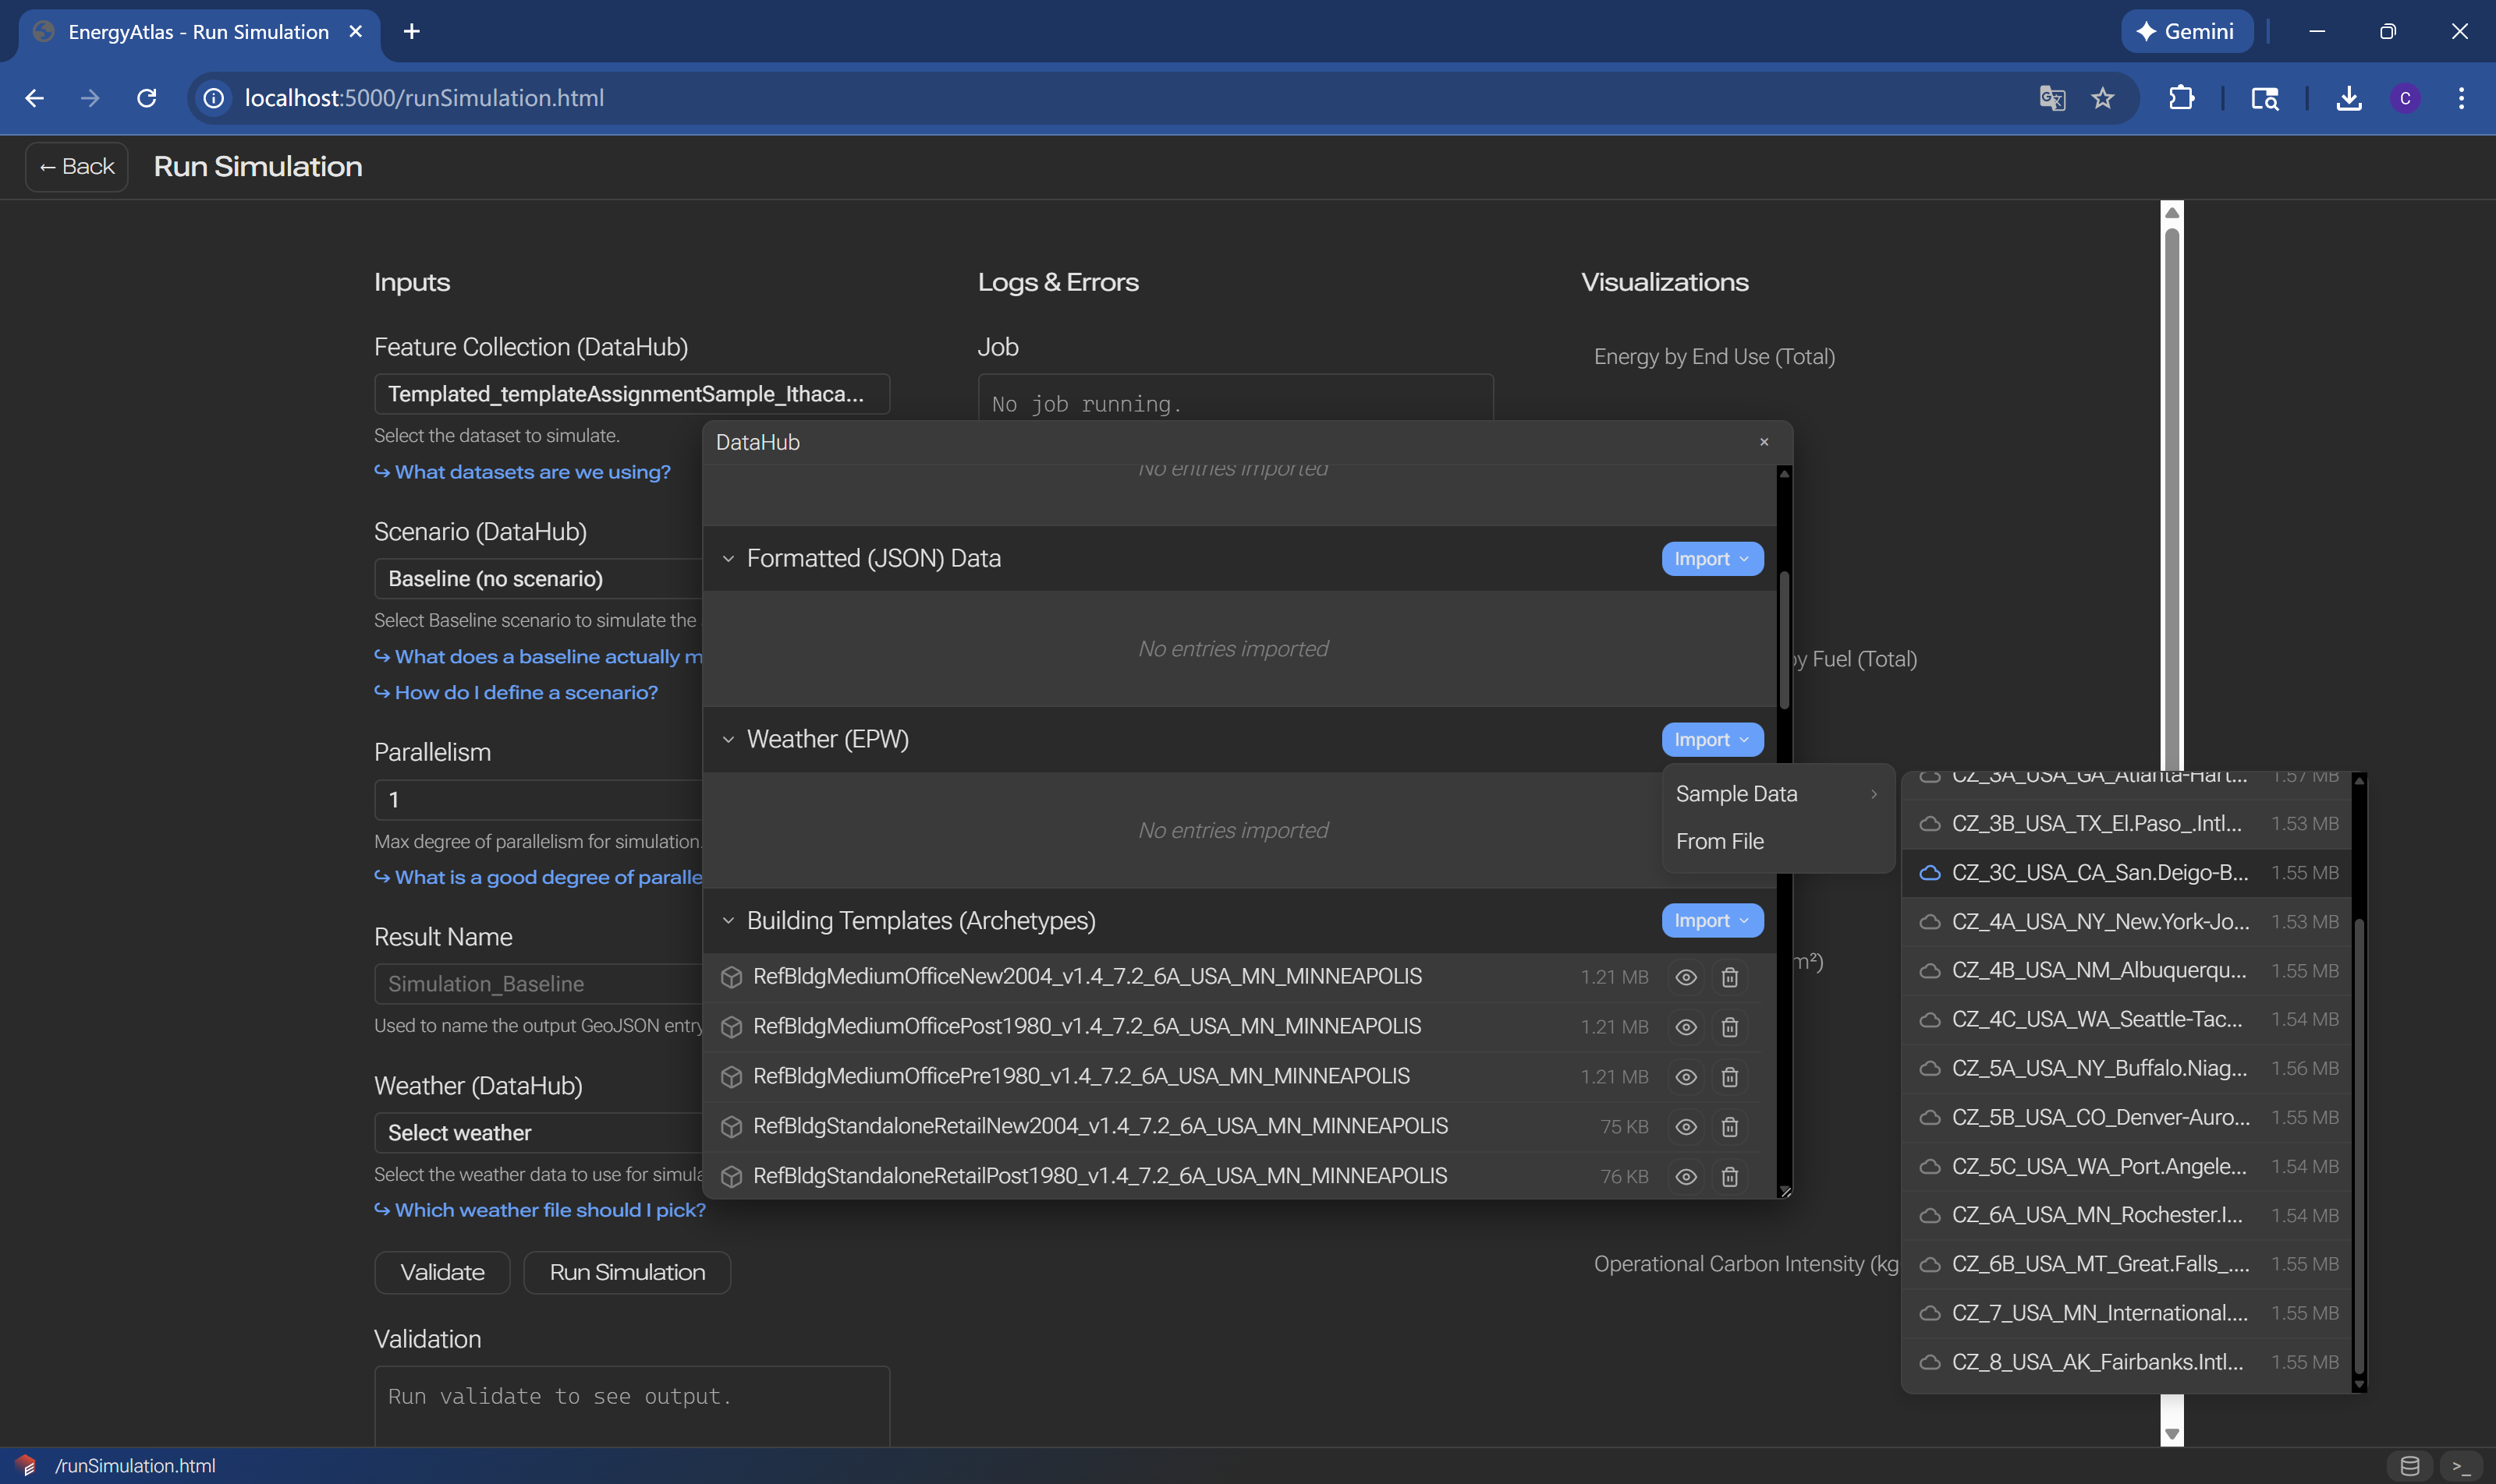The width and height of the screenshot is (2496, 1484).
Task: Choose From File in import menu
Action: 1719,842
